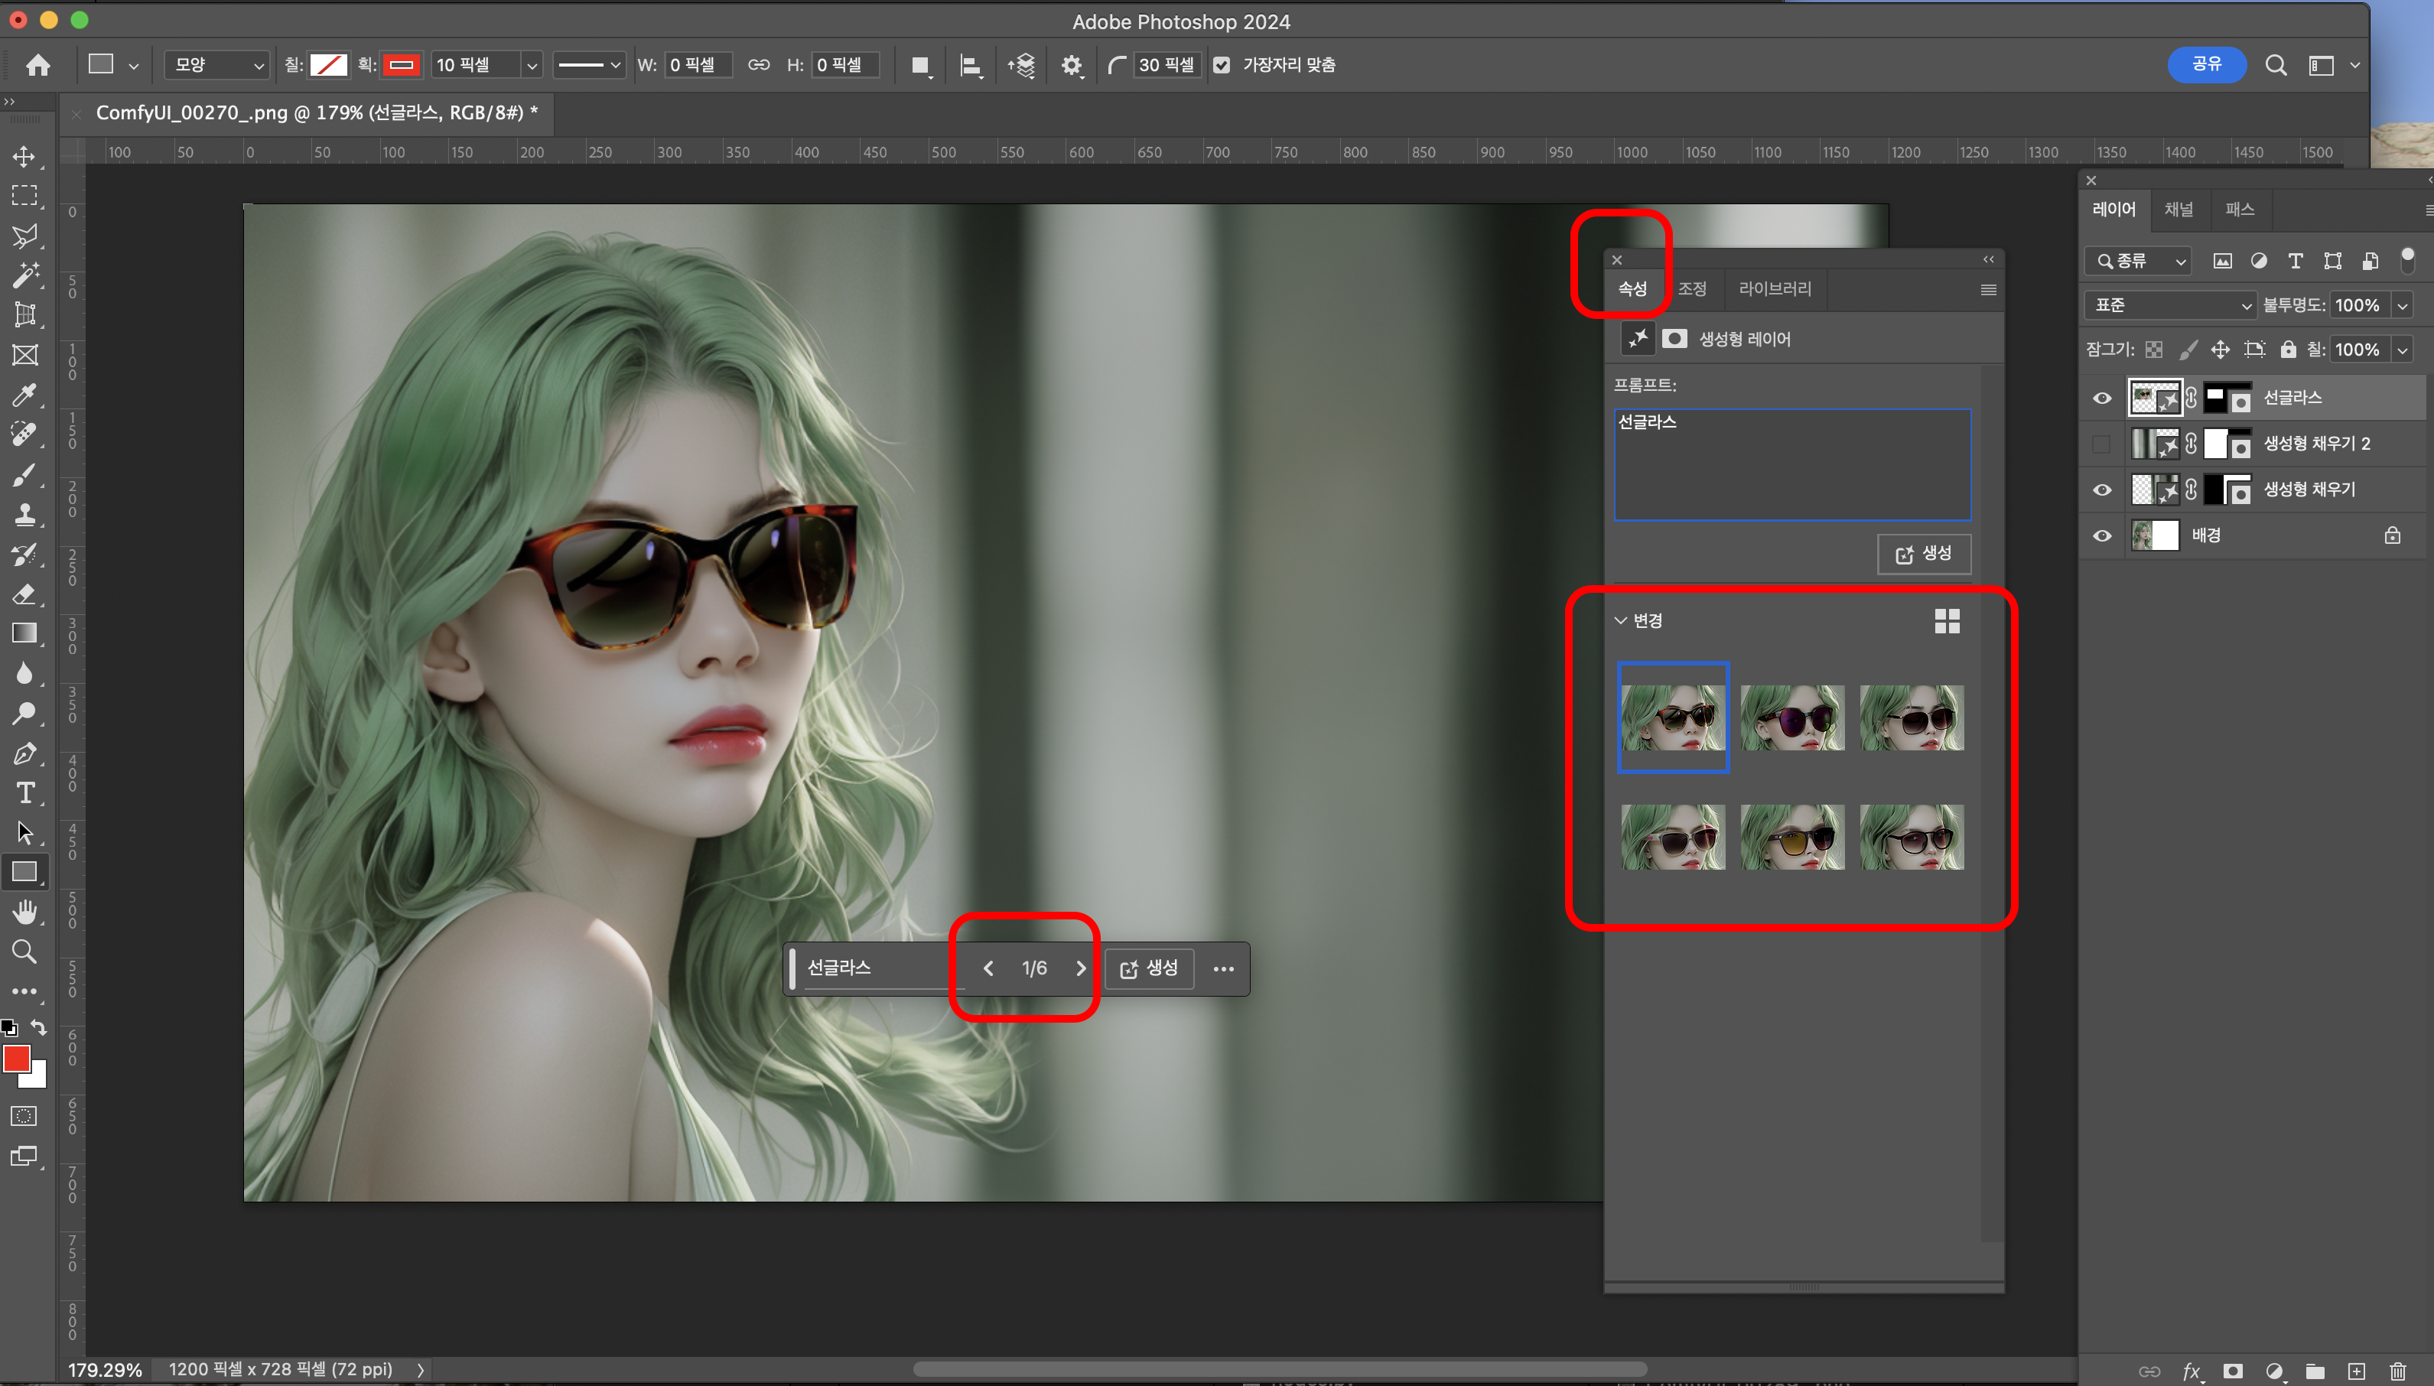This screenshot has height=1386, width=2434.
Task: Open the 표준 blend mode dropdown
Action: (x=2169, y=304)
